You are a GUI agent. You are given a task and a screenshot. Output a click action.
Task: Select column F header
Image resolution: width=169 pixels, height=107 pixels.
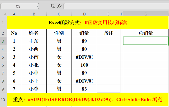122,14
